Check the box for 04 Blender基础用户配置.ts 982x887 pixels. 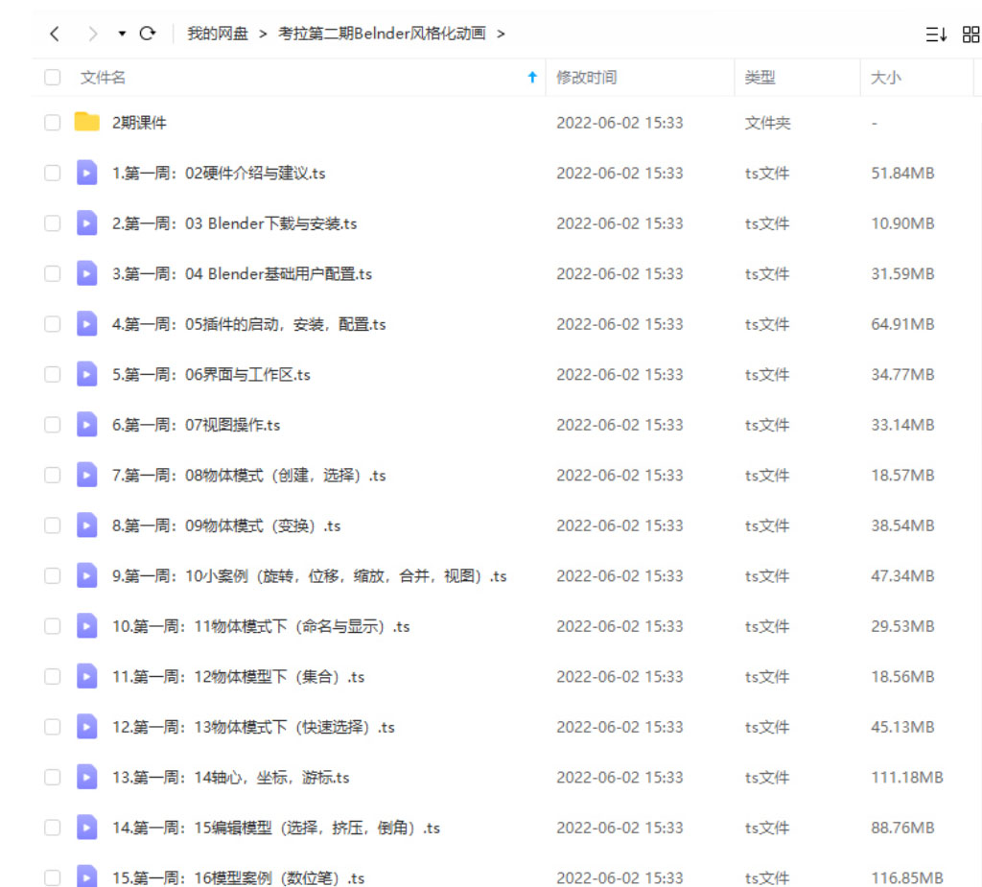(x=53, y=273)
